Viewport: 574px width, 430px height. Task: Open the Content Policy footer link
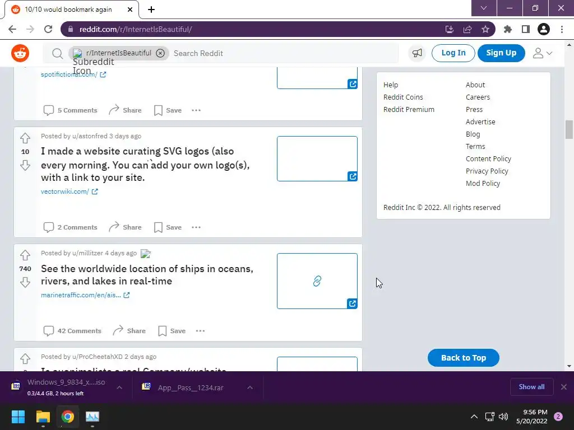pos(488,158)
